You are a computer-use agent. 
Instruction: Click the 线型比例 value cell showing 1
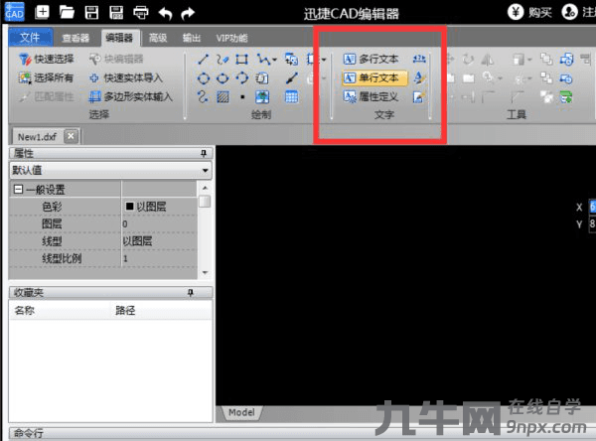[x=160, y=258]
